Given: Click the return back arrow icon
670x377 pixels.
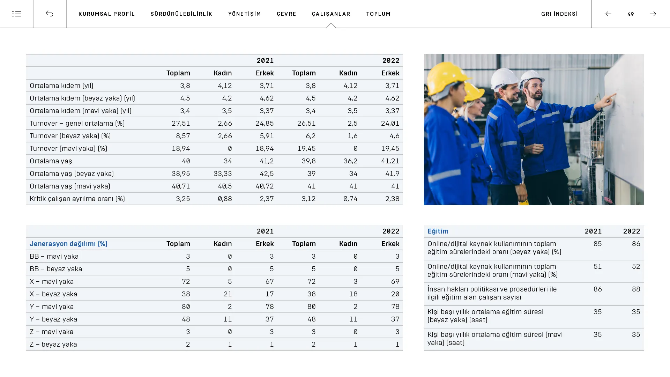Looking at the screenshot, I should point(50,14).
